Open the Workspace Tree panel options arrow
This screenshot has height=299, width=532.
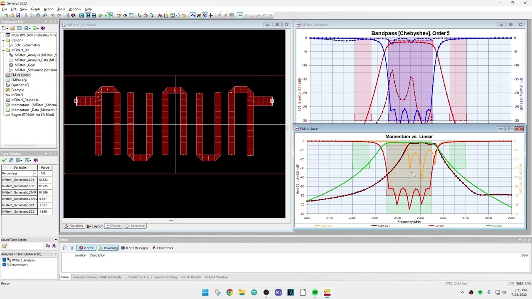click(46, 22)
